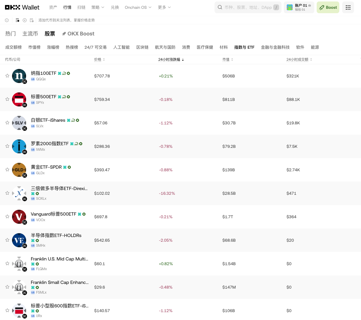
Task: Star the Franklin U.S. Mid Cap row
Action: (7, 263)
